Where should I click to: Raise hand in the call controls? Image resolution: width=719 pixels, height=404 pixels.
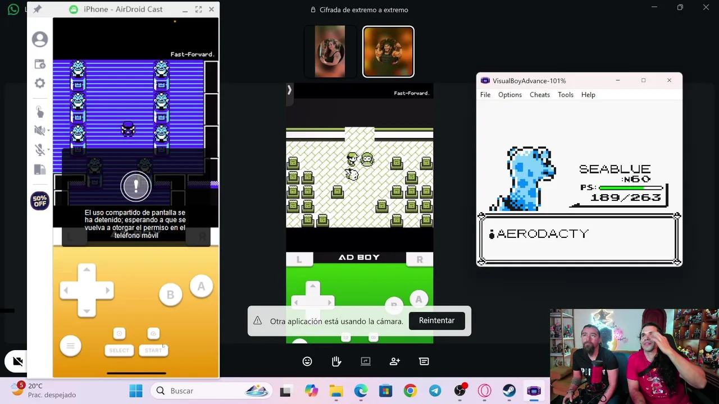[336, 361]
